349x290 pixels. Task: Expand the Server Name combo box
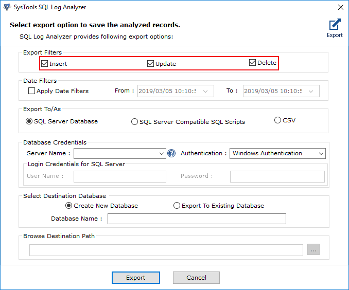[162, 153]
